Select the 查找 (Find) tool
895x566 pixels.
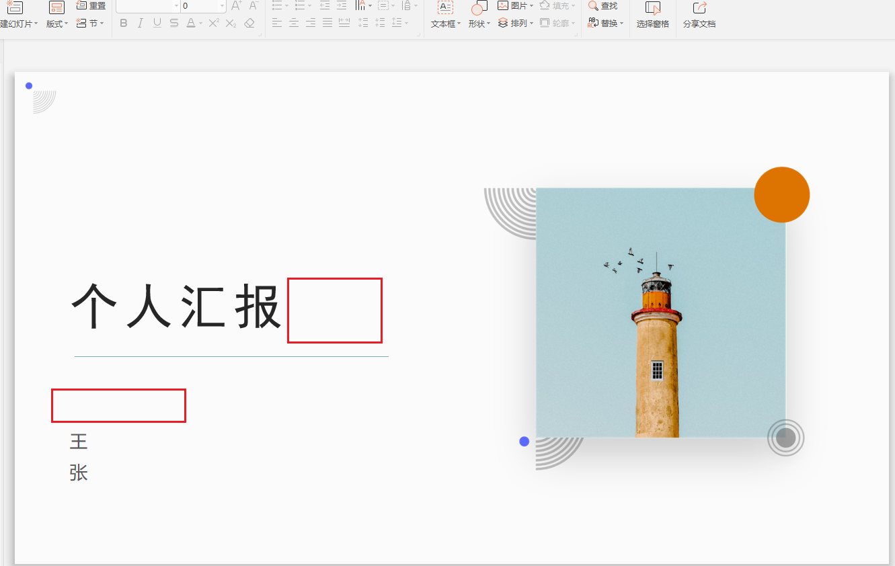pyautogui.click(x=603, y=6)
